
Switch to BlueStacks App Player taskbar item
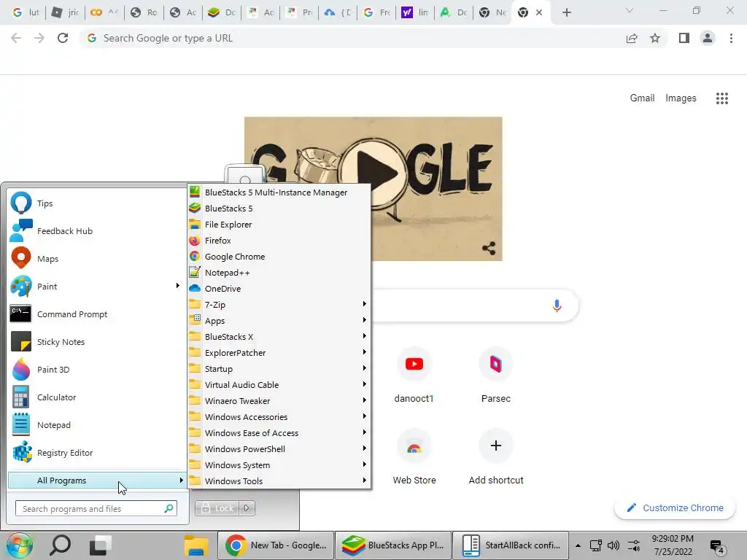point(393,545)
